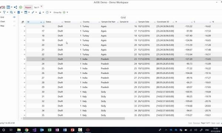Open Visual Studio from the taskbar
The height and width of the screenshot is (133, 222).
(34, 130)
